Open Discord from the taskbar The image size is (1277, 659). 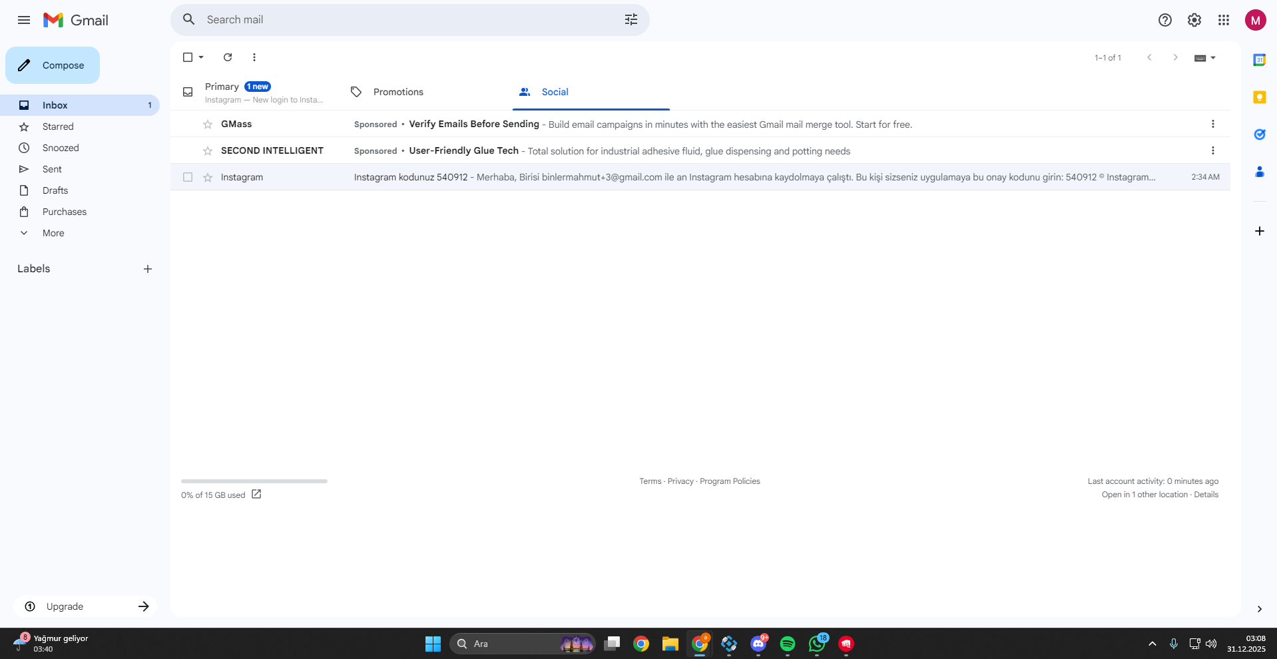pyautogui.click(x=758, y=644)
